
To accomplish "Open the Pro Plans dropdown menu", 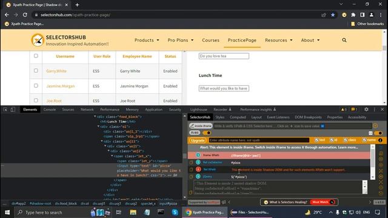I will [181, 40].
